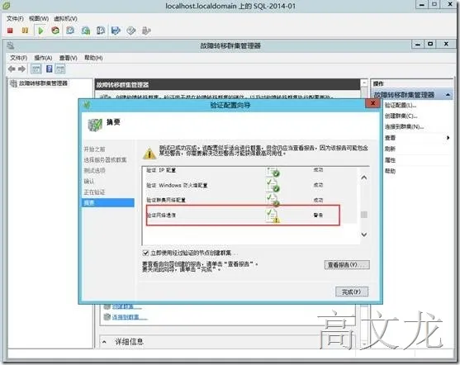Open 帮助(H) menu
The width and height of the screenshot is (460, 365).
pos(93,58)
